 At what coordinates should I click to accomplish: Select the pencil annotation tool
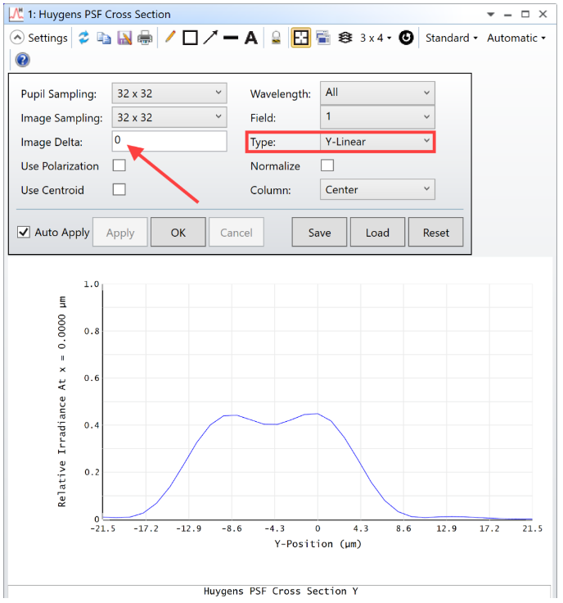170,38
